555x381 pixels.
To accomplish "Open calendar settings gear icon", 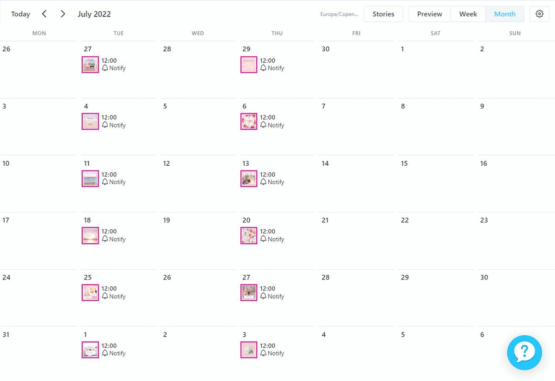I will 539,14.
